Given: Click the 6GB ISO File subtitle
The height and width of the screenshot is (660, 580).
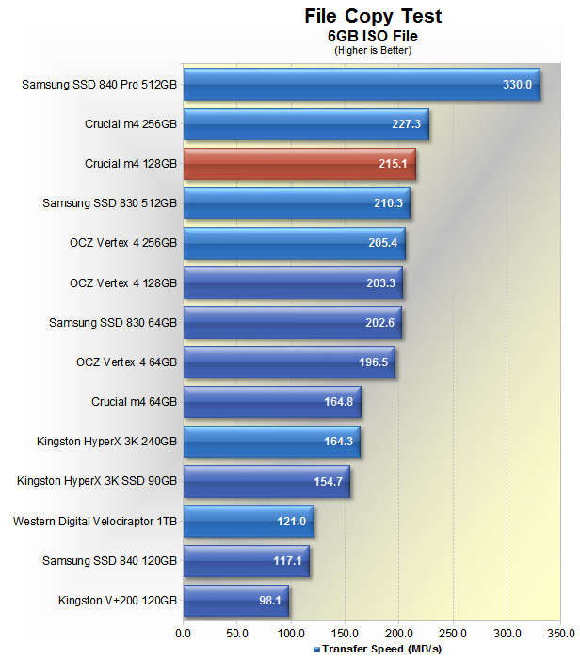Looking at the screenshot, I should (x=373, y=35).
